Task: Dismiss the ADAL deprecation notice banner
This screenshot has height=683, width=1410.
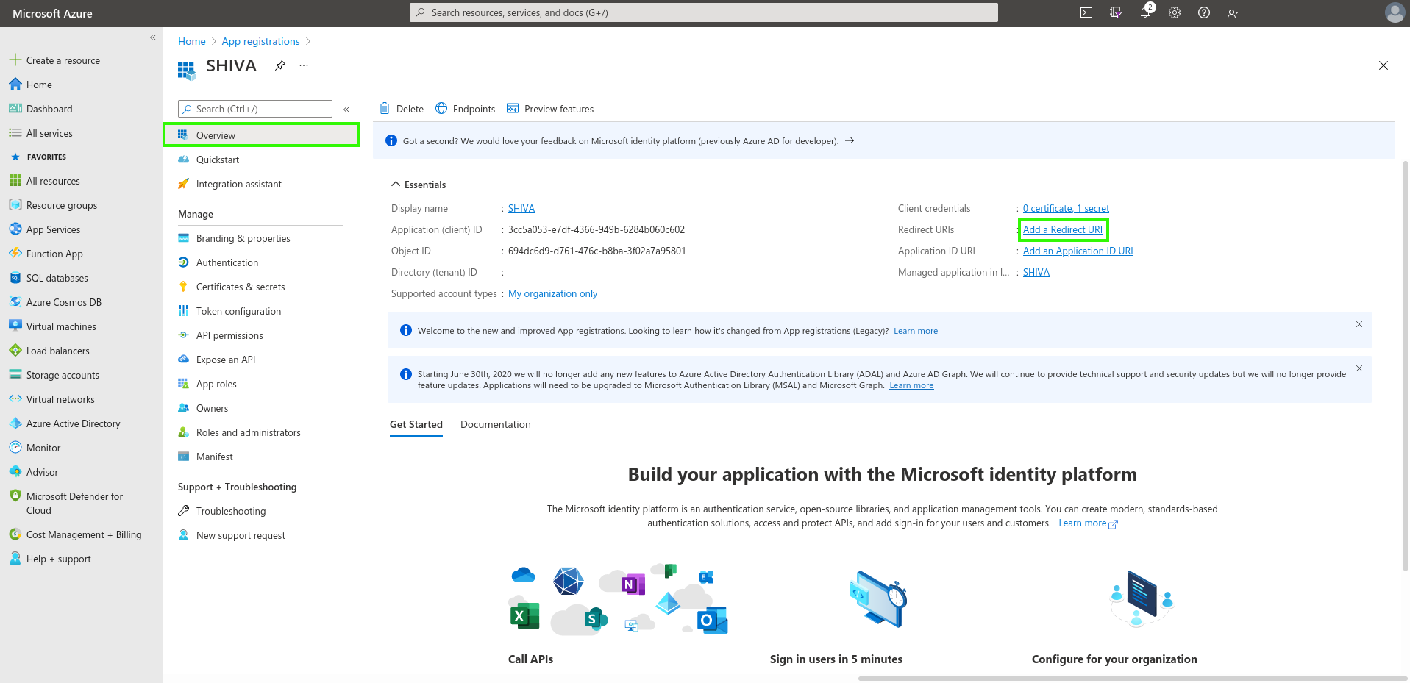Action: tap(1359, 368)
